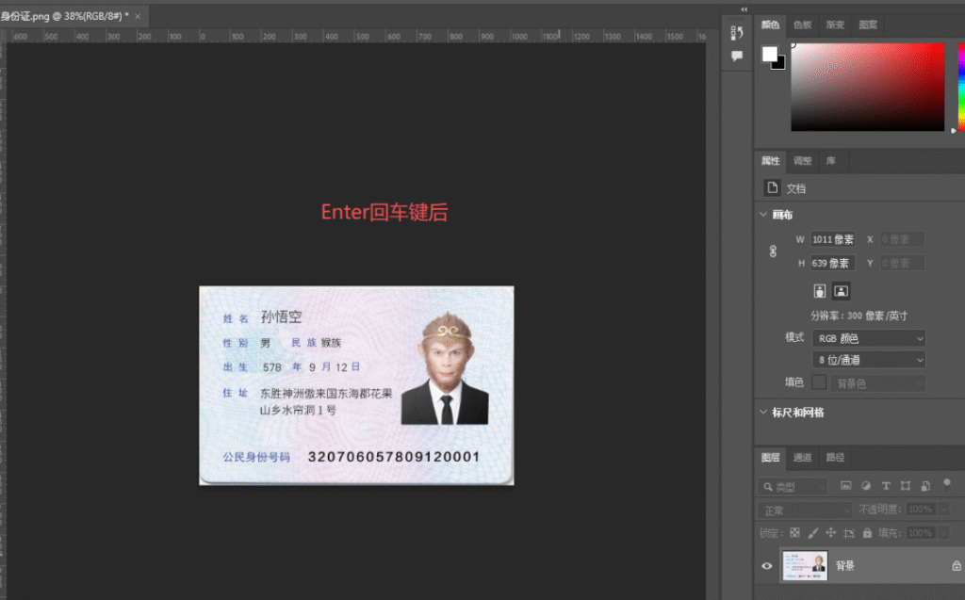Select the white foreground color swatch
The image size is (965, 600).
(x=769, y=54)
